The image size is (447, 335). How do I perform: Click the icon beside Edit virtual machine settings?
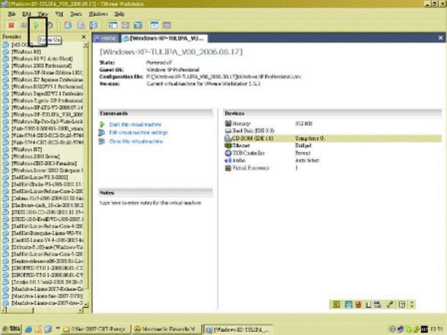[x=102, y=132]
